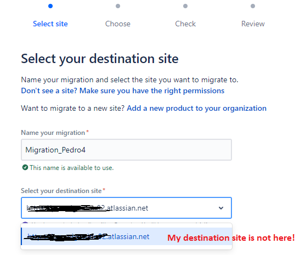Focus the Name your migration field
This screenshot has height=255, width=300.
point(126,150)
